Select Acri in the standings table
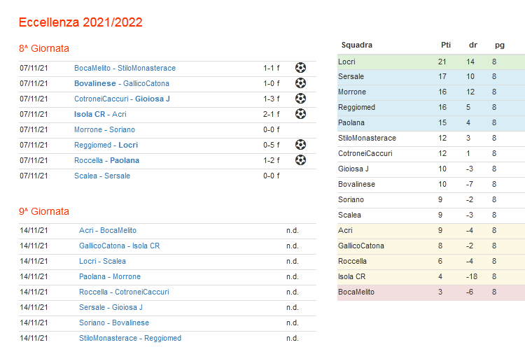This screenshot has width=525, height=354. coord(345,230)
